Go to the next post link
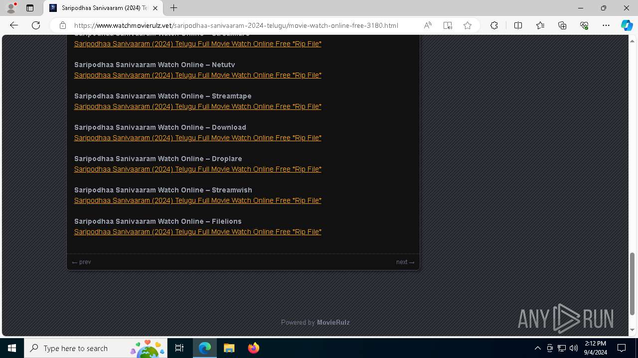Image resolution: width=638 pixels, height=358 pixels. (x=405, y=262)
